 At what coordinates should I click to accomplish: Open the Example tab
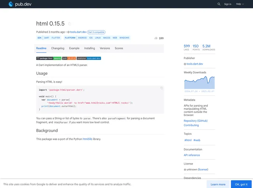(74, 48)
